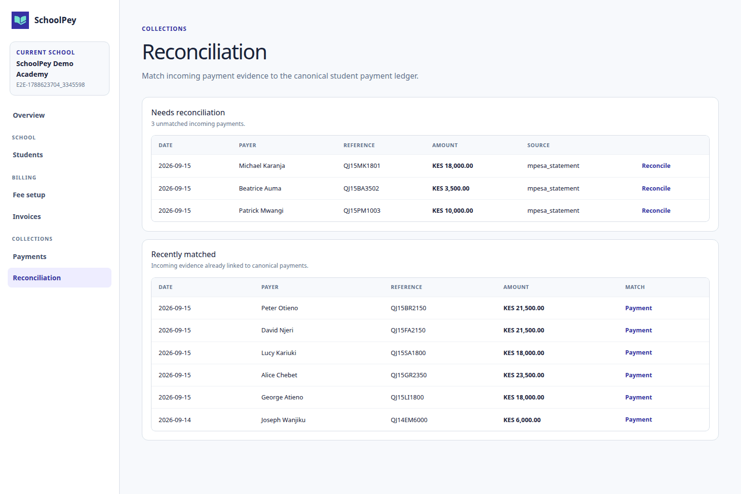
Task: Navigate to Invoices
Action: point(27,217)
